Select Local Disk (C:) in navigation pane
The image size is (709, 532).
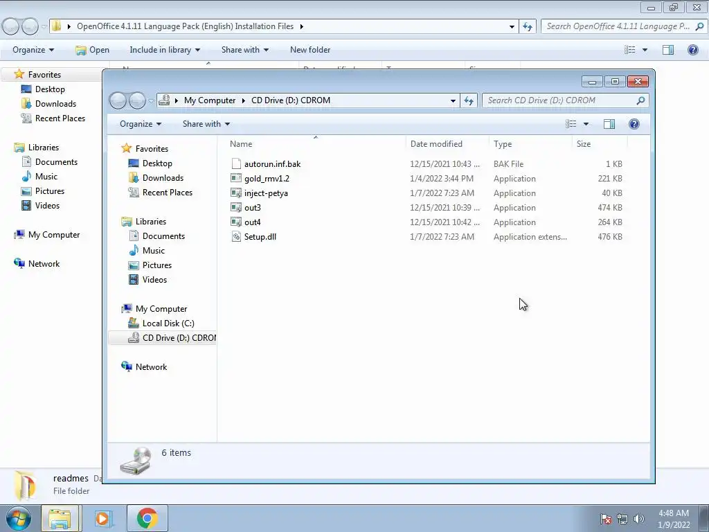click(x=161, y=323)
